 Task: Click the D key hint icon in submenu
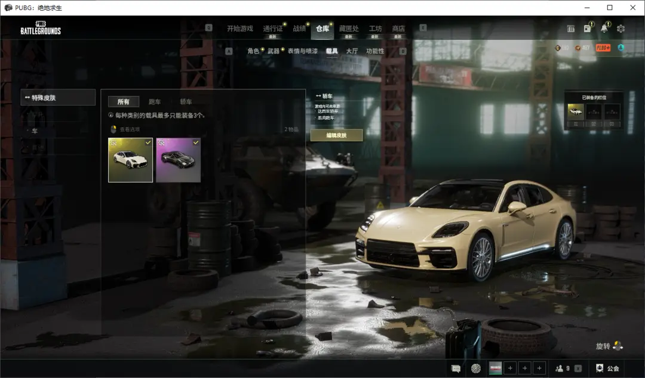(403, 51)
